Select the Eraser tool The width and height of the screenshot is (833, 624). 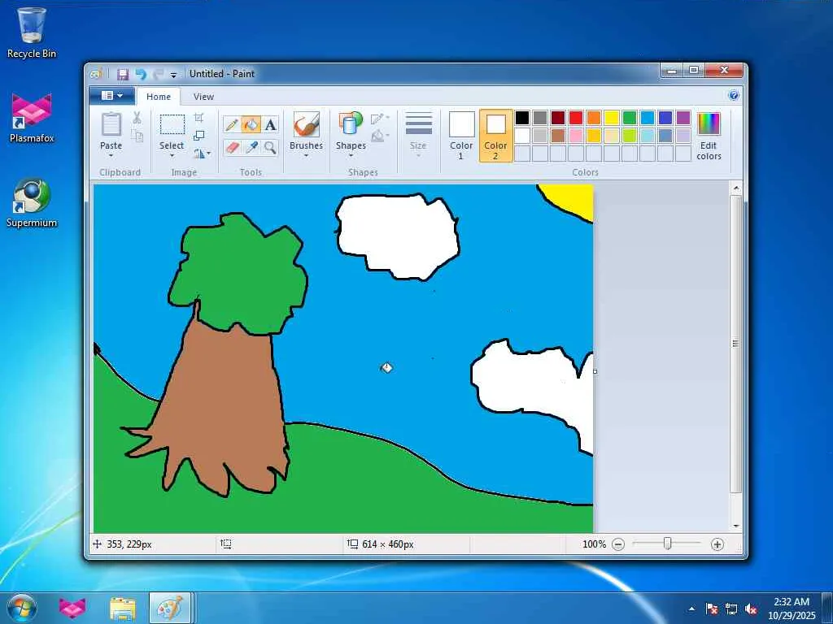[x=232, y=147]
